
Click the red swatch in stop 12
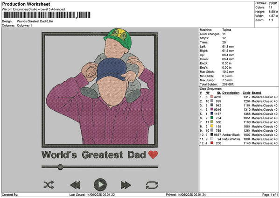(x=212, y=143)
